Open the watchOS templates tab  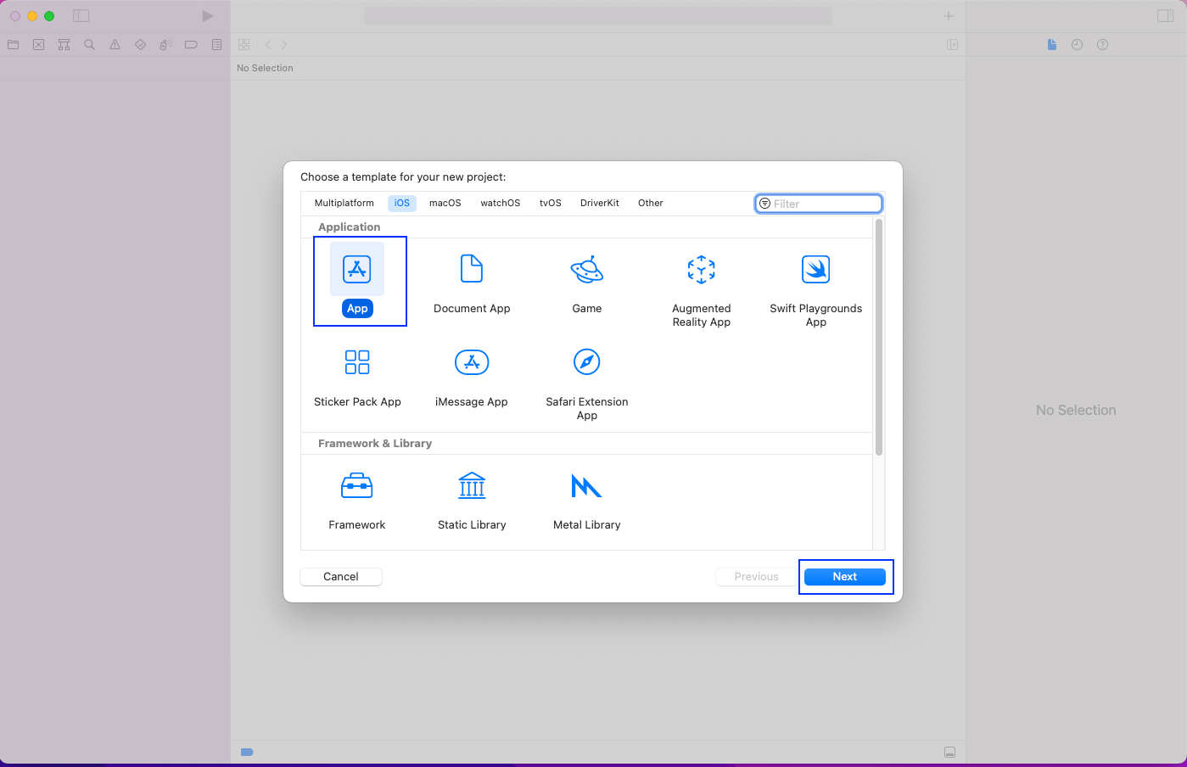(x=500, y=204)
